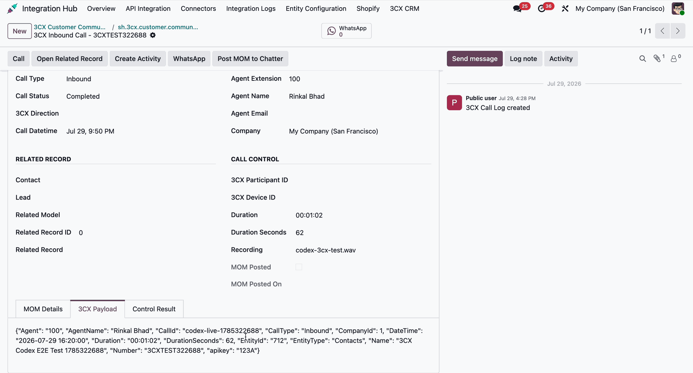Viewport: 693px width, 373px height.
Task: Click the WhatsApp 0 stat button
Action: [x=346, y=31]
